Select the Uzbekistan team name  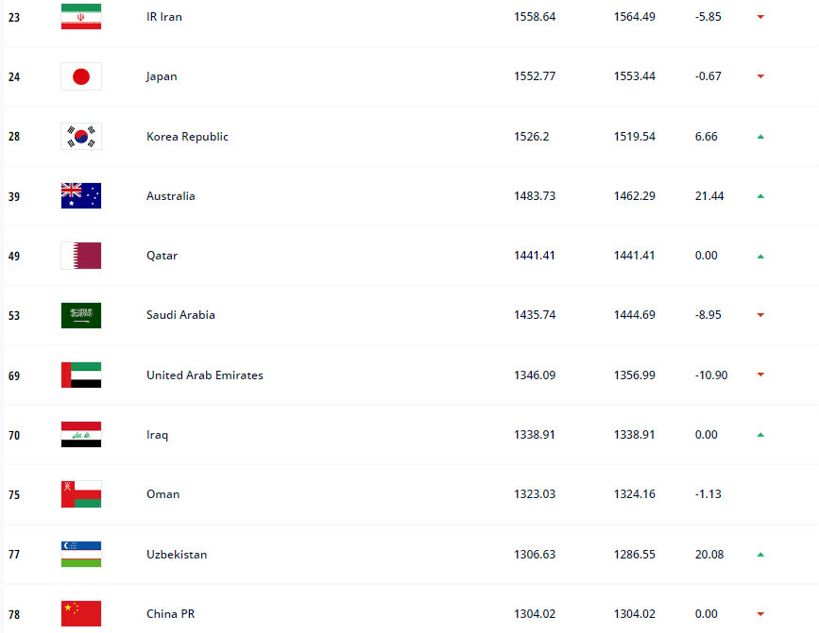[x=177, y=555]
